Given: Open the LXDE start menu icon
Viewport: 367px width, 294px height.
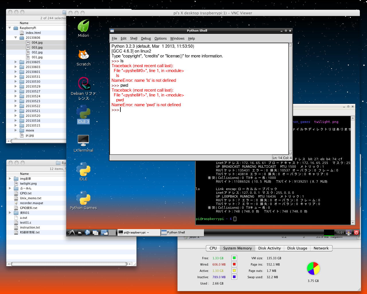Looking at the screenshot, I should pyautogui.click(x=71, y=233).
